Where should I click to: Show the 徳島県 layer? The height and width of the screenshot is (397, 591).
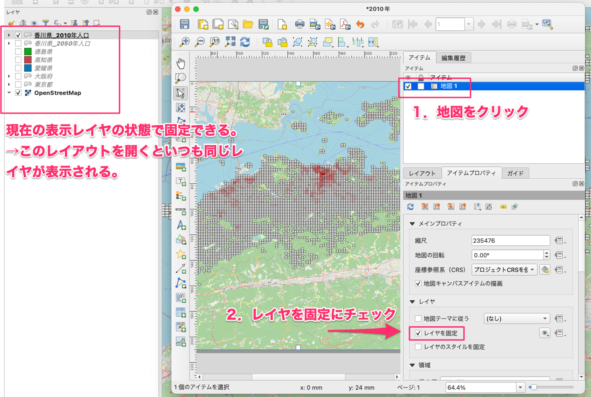click(x=18, y=52)
